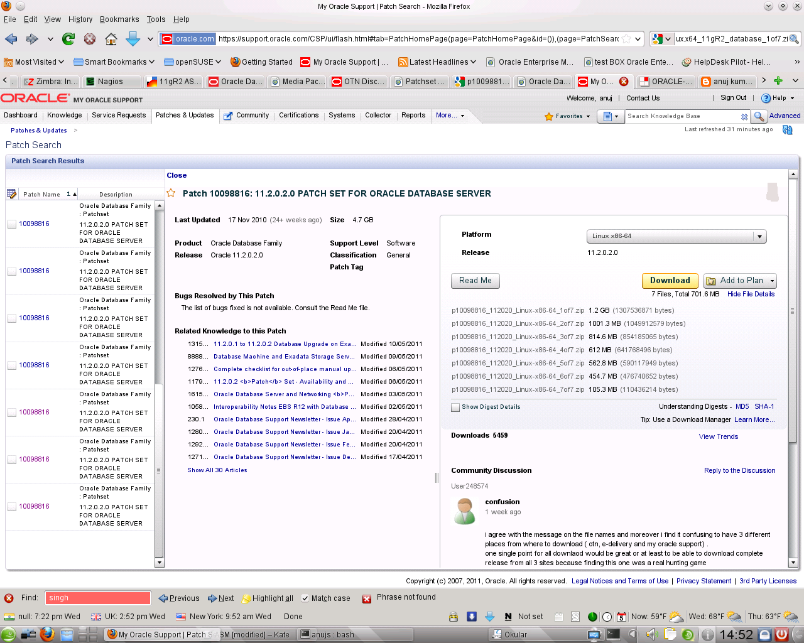
Task: Close the active My Oracle Support tab
Action: tap(624, 81)
